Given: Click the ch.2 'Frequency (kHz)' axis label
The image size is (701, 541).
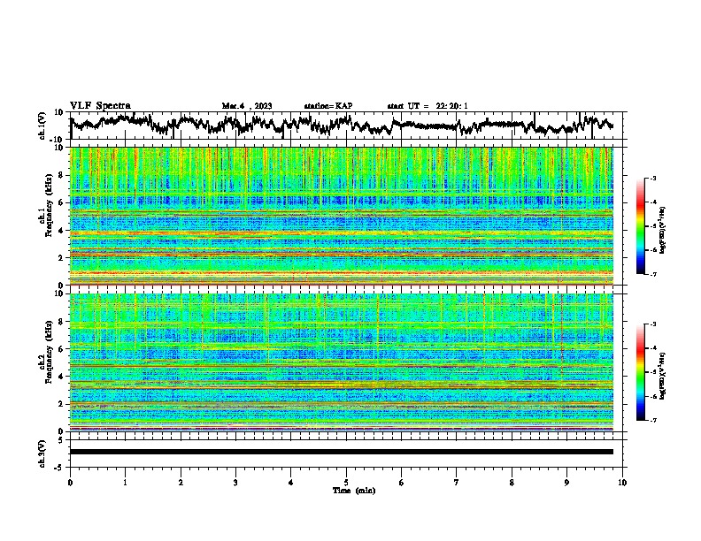Looking at the screenshot, I should (x=49, y=352).
